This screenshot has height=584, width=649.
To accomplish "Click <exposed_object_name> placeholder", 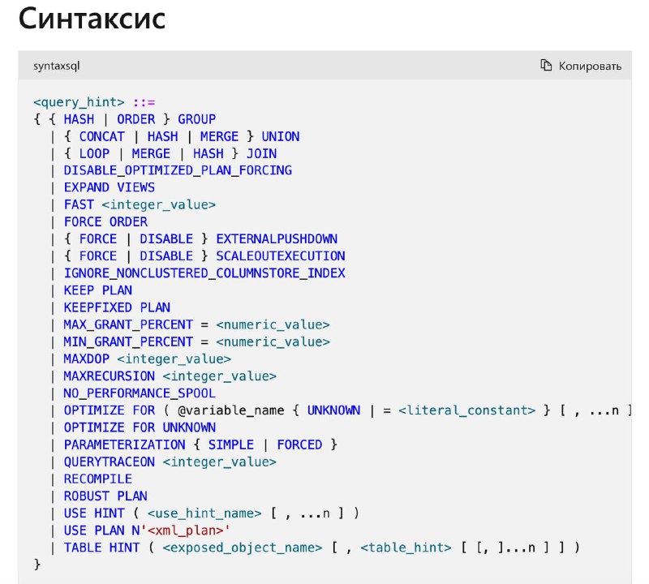I will (243, 548).
